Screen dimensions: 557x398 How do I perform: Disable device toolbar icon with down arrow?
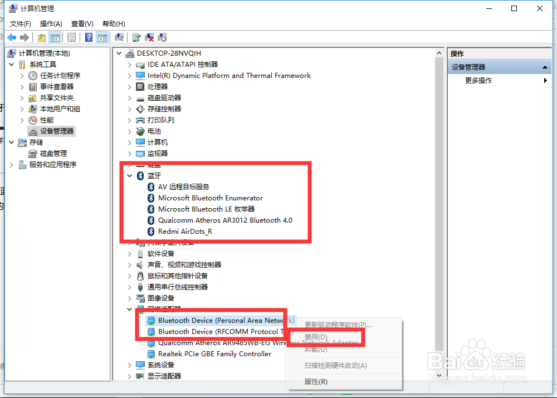[x=162, y=37]
